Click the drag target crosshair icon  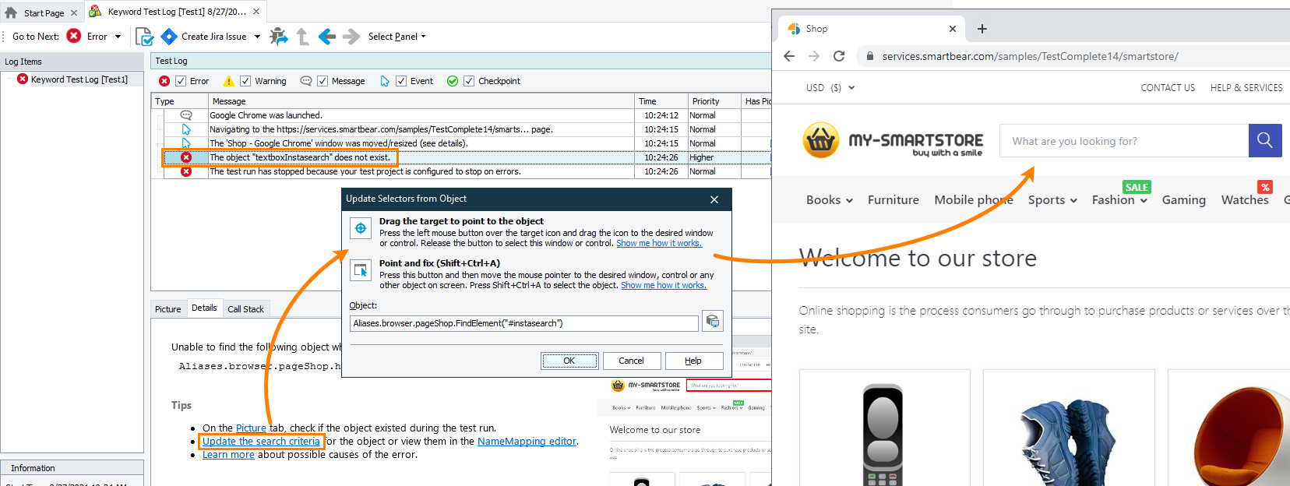tap(361, 228)
